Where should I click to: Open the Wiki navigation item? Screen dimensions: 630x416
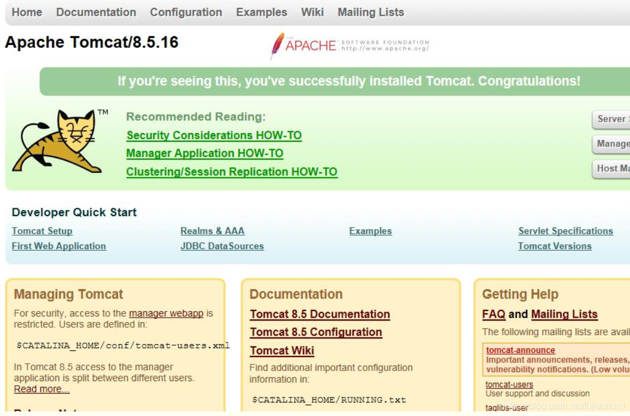pyautogui.click(x=312, y=12)
